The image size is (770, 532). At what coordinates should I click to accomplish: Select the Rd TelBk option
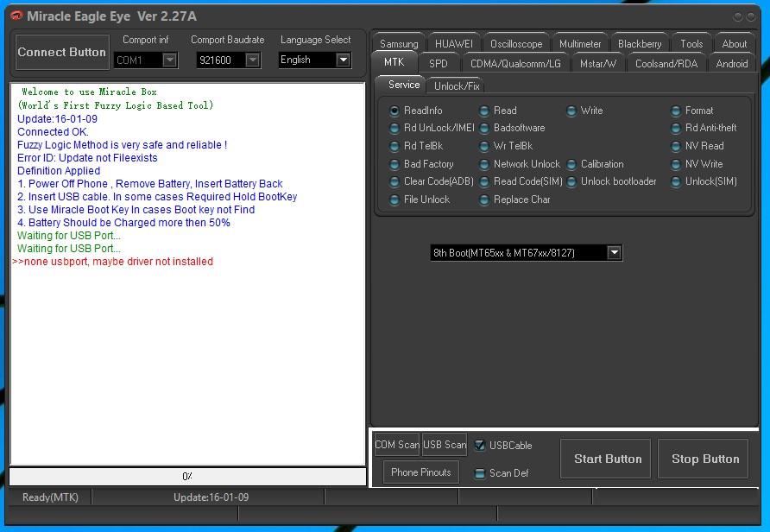click(x=416, y=146)
